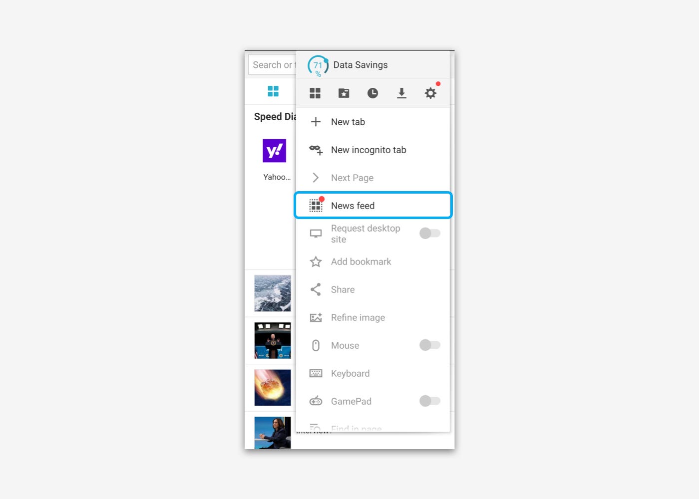Open the seated woman interview thumbnail
This screenshot has width=699, height=499.
click(x=273, y=433)
